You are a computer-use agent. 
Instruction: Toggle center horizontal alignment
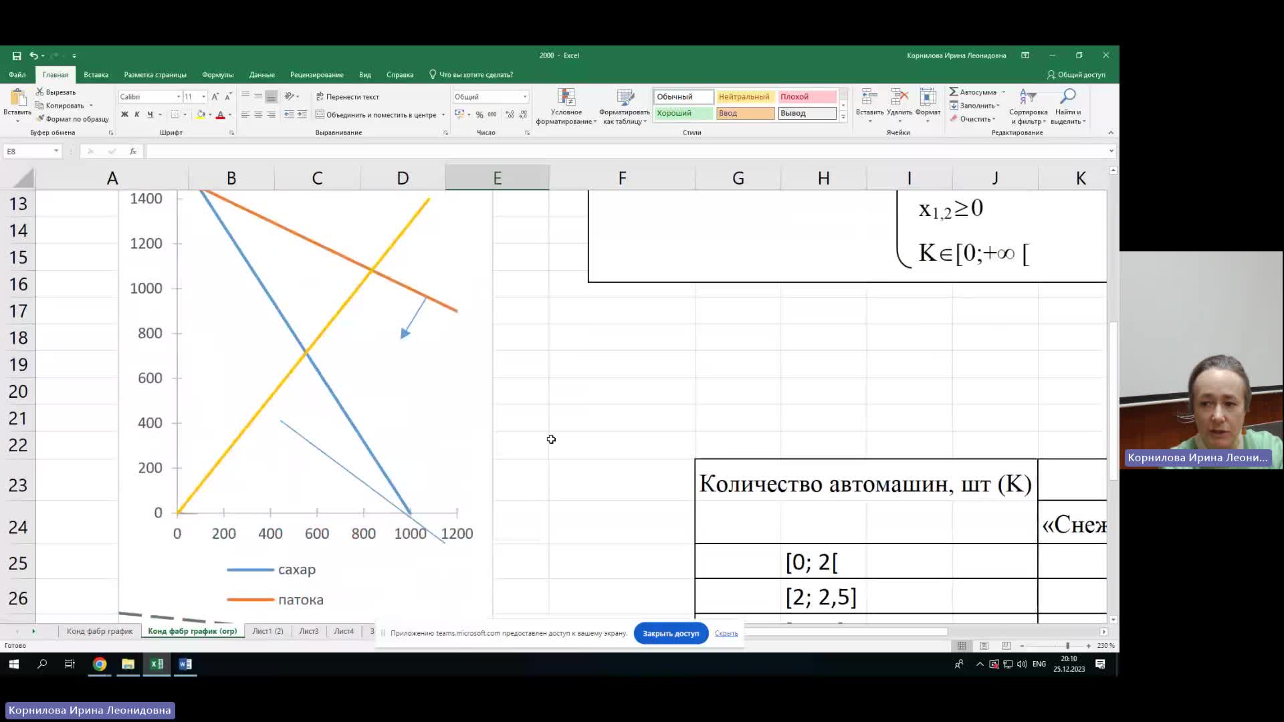tap(258, 114)
